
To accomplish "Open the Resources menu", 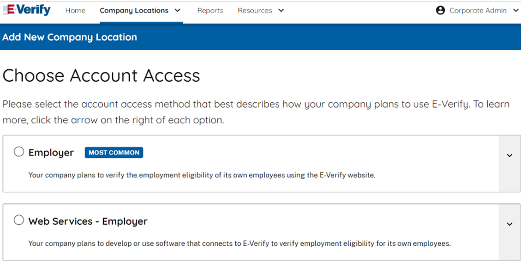I will click(255, 11).
